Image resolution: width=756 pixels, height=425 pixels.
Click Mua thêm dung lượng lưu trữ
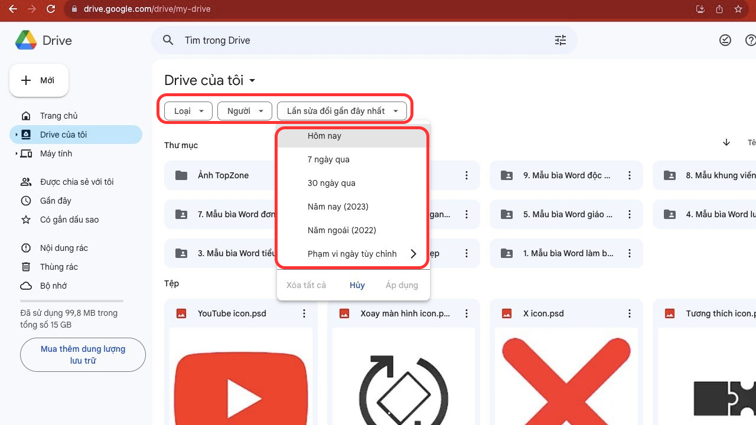tap(83, 355)
